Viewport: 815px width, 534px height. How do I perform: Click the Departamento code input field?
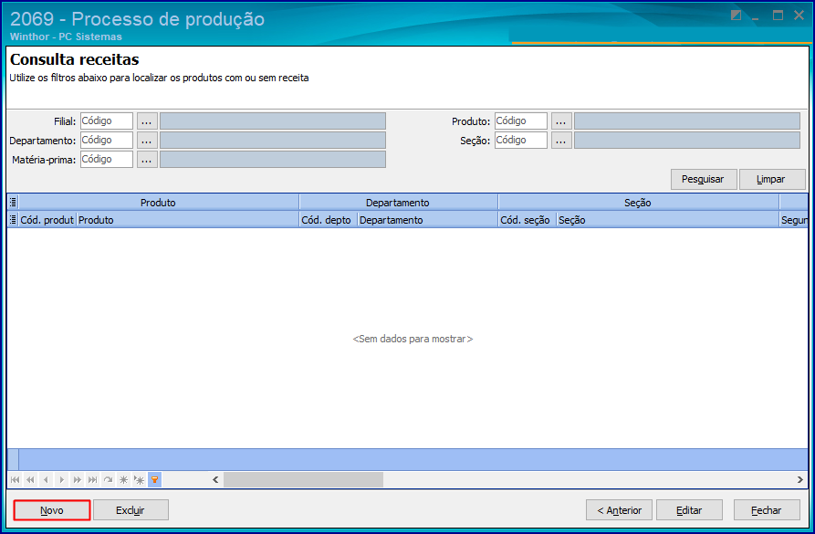107,140
